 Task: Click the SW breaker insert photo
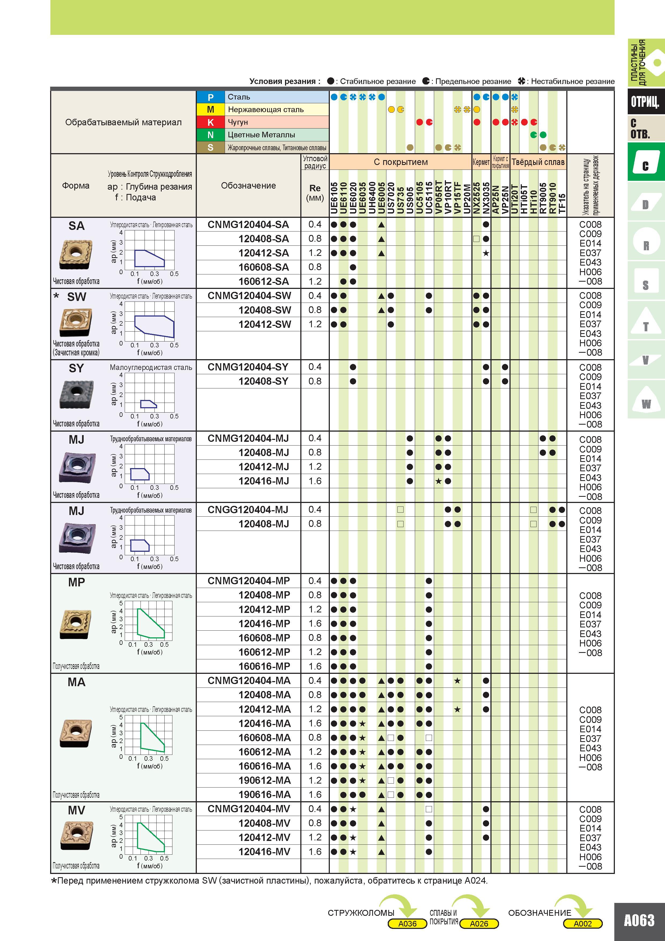click(x=76, y=323)
